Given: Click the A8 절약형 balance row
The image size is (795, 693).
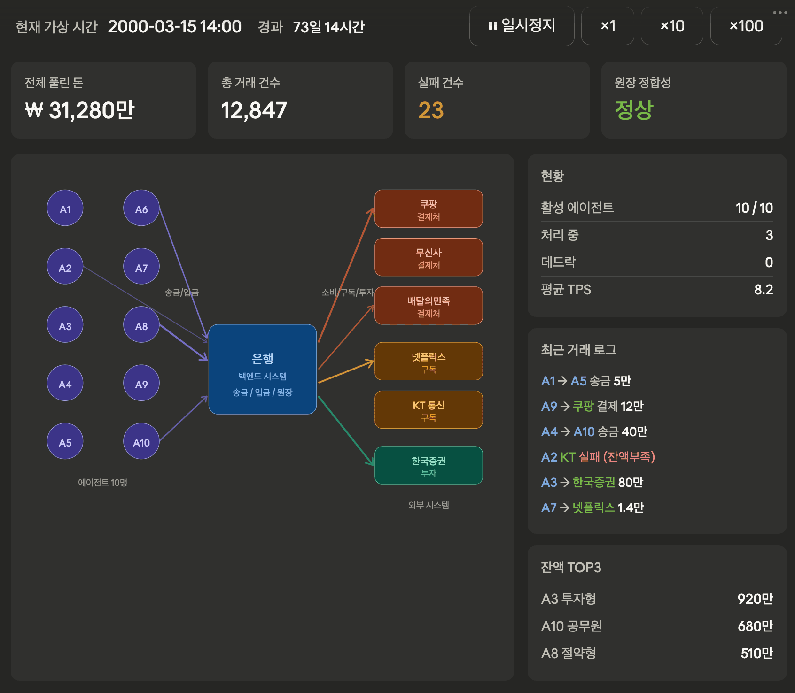Looking at the screenshot, I should coord(657,653).
